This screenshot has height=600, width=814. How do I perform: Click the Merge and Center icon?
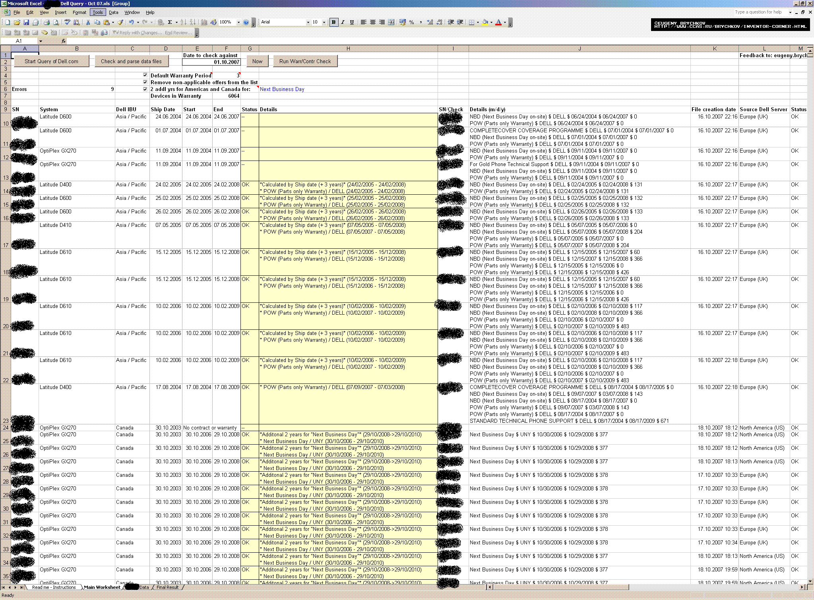tap(391, 22)
